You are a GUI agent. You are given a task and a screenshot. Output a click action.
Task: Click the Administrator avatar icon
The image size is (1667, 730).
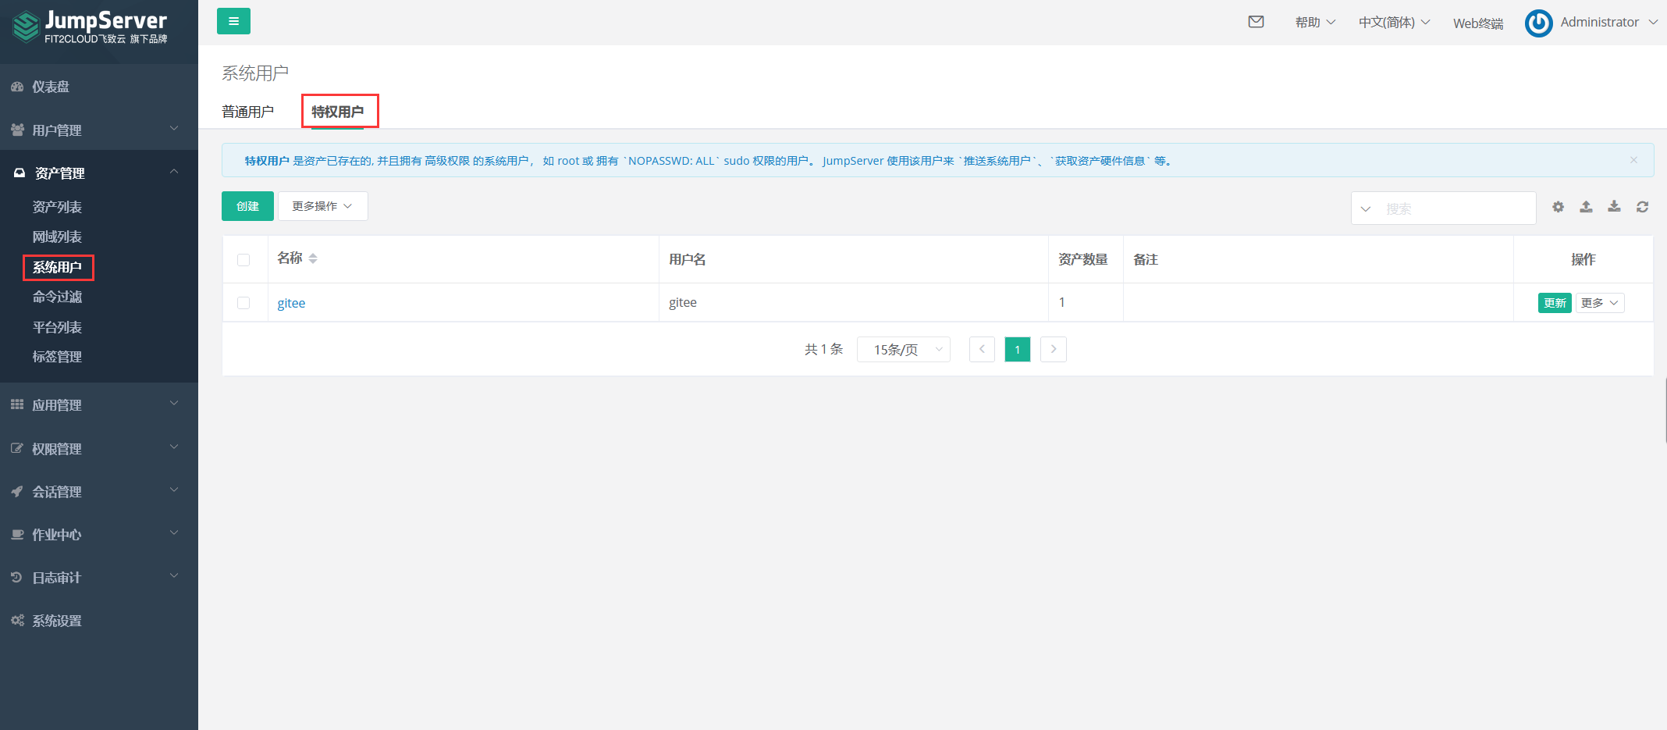pos(1538,23)
